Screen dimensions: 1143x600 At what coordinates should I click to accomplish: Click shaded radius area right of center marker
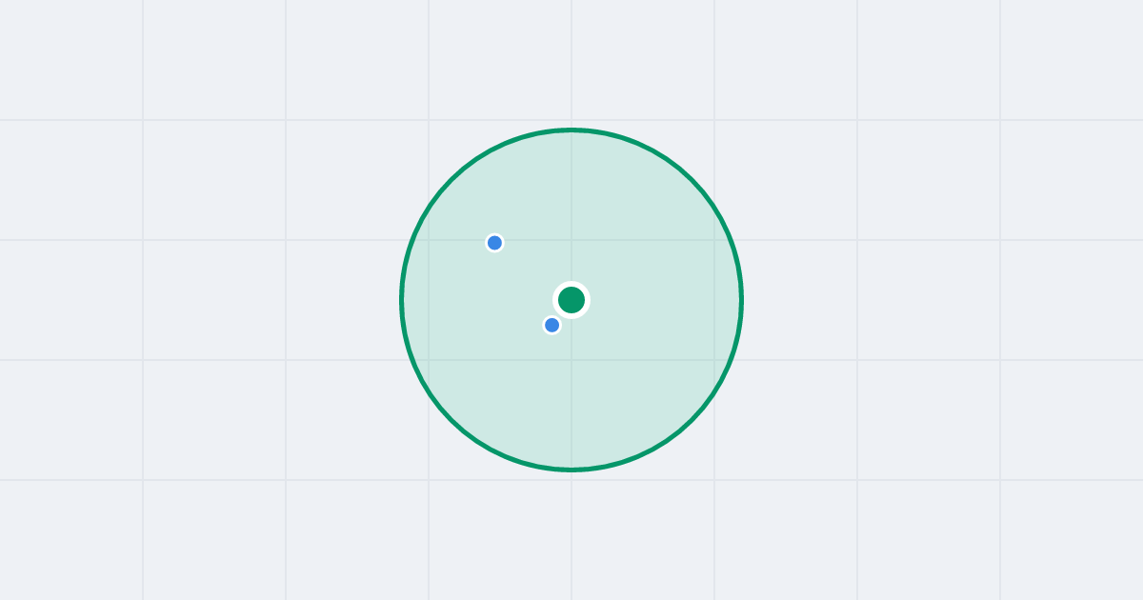tap(657, 300)
